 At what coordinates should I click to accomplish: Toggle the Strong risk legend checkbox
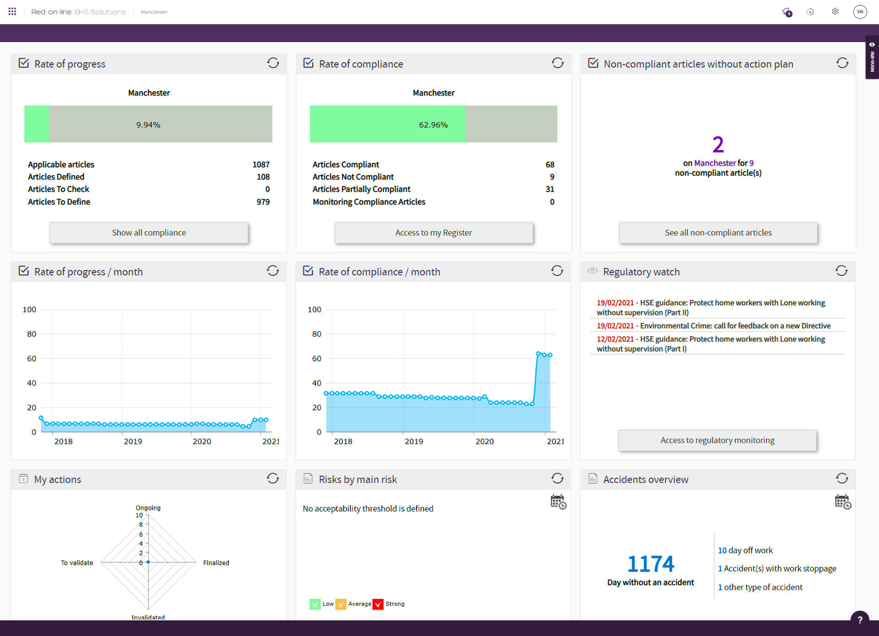tap(378, 604)
